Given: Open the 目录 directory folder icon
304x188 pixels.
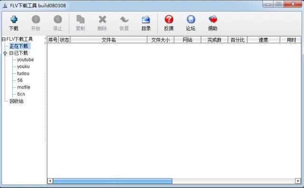Looking at the screenshot, I should point(146,19).
